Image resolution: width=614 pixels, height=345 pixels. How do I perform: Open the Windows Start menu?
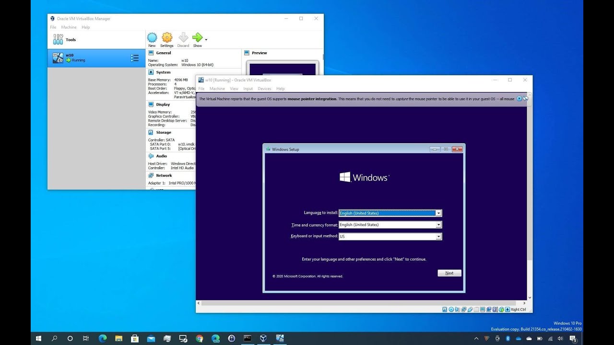click(38, 338)
